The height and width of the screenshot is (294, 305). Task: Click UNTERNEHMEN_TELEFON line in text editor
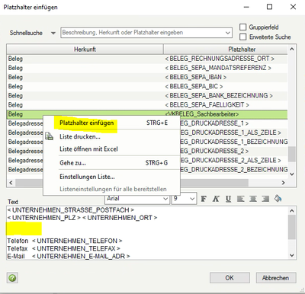(65, 241)
